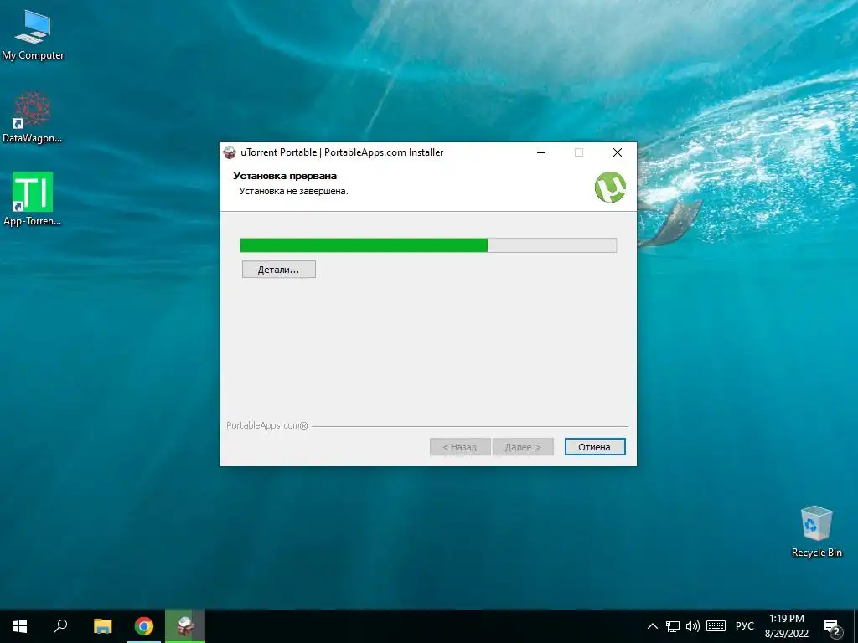Switch input language via РУС indicator
Screen dimensions: 858x643
pos(744,626)
